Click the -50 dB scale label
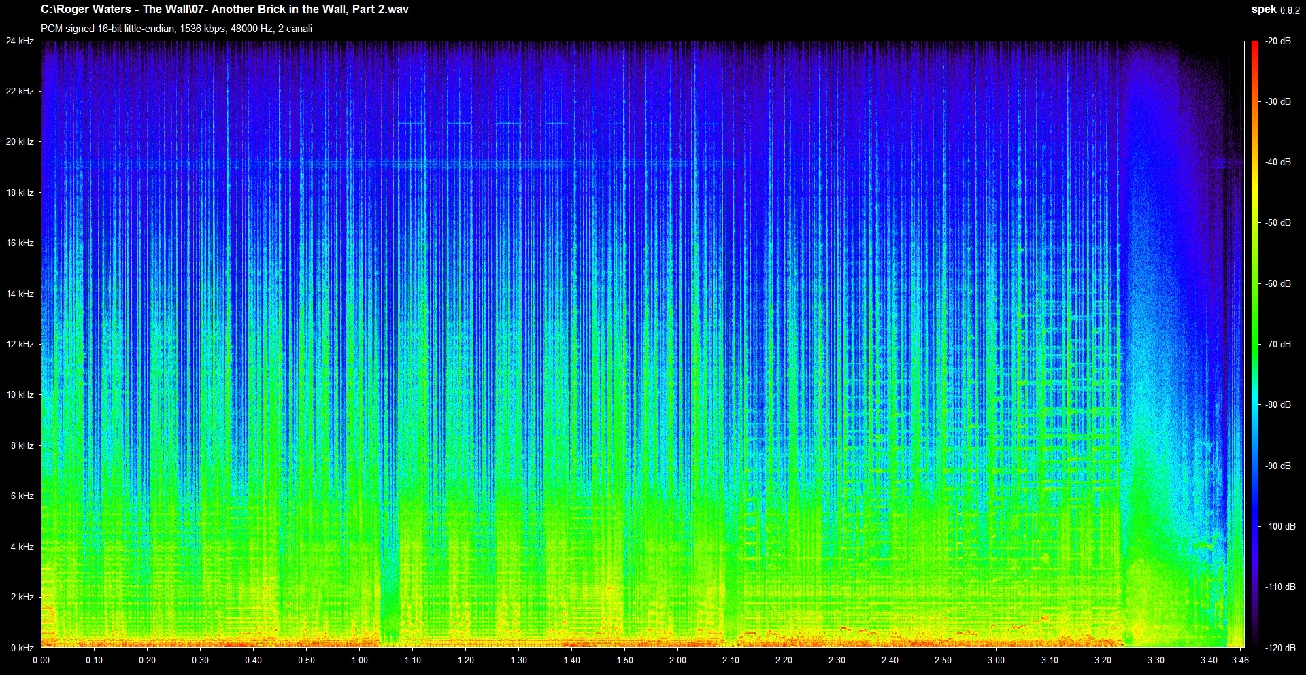This screenshot has width=1306, height=675. (x=1277, y=222)
